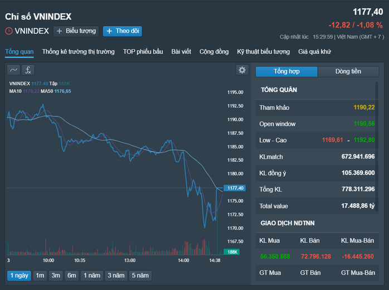Switch to Tổng quan tab
This screenshot has height=290, width=389.
tap(20, 52)
